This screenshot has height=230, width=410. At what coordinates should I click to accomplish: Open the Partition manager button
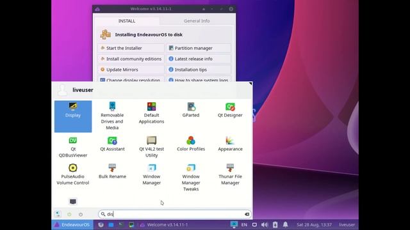tap(199, 48)
